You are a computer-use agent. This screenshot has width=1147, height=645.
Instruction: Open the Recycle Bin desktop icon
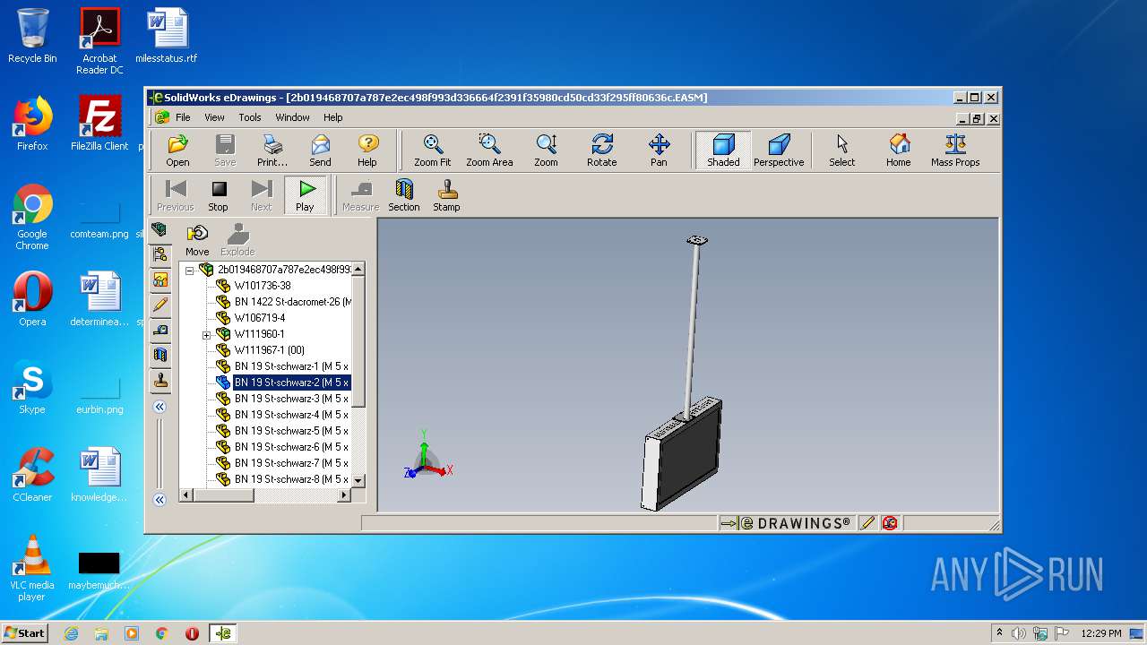[32, 36]
